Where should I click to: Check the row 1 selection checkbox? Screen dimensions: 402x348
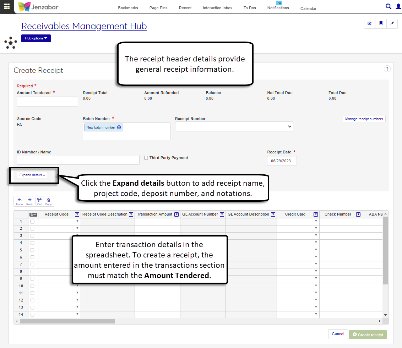[33, 222]
